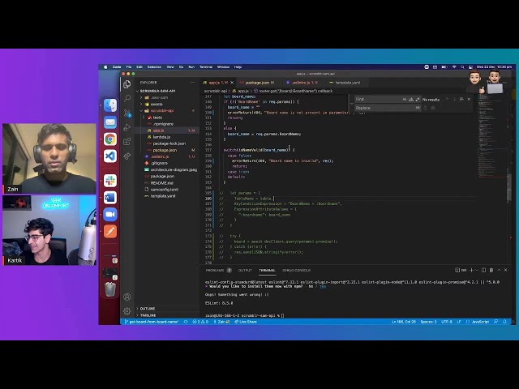The width and height of the screenshot is (519, 389).
Task: Open notifications bell in status bar
Action: click(504, 322)
